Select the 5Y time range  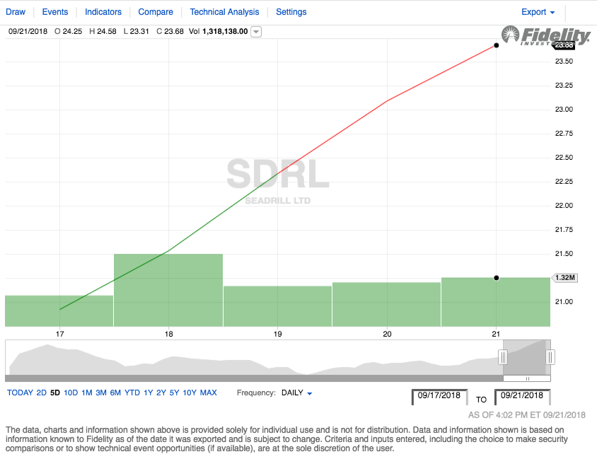174,393
